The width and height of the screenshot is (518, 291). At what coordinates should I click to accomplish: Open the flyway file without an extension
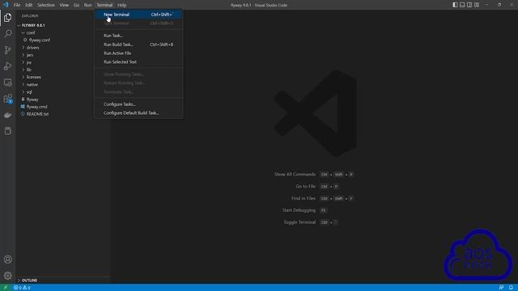(x=32, y=99)
